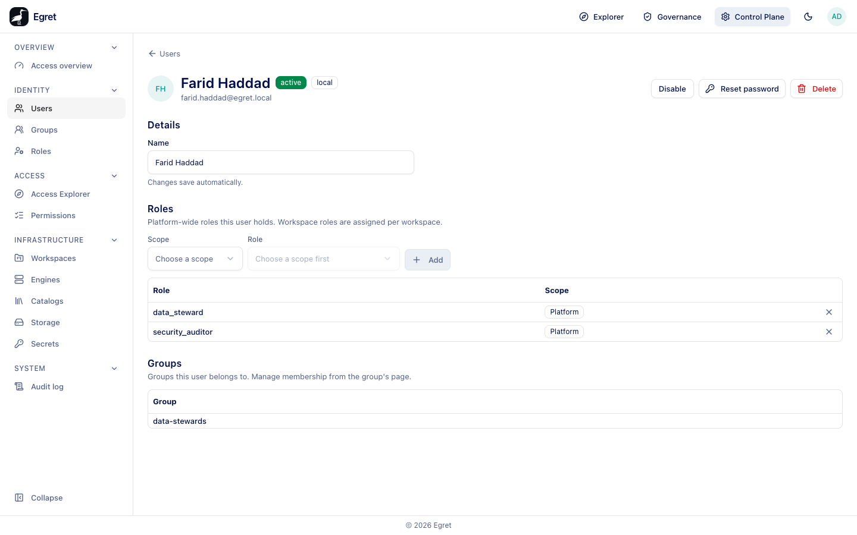Click the red Delete button
Image resolution: width=857 pixels, height=535 pixels.
click(x=817, y=89)
